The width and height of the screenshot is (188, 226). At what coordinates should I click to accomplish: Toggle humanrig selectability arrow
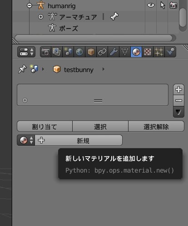pos(163,5)
